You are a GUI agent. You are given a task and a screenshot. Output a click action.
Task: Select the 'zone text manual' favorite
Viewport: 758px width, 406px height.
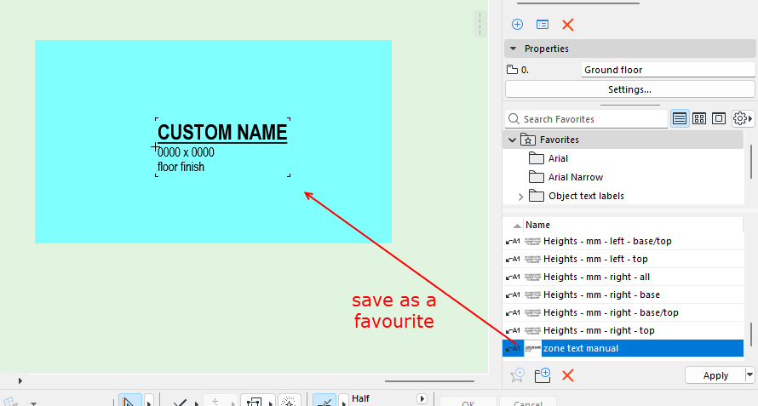[623, 348]
